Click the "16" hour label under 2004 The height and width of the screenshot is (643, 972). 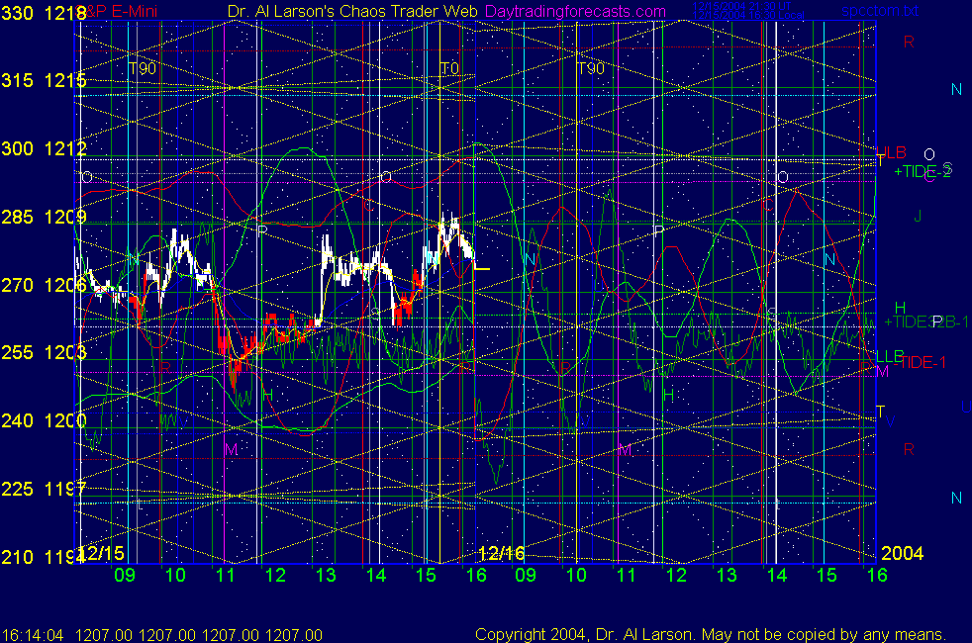point(877,576)
